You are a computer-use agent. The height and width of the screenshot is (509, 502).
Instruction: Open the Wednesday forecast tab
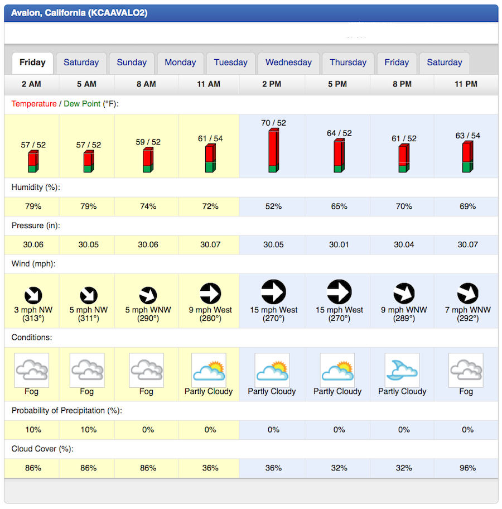(288, 63)
